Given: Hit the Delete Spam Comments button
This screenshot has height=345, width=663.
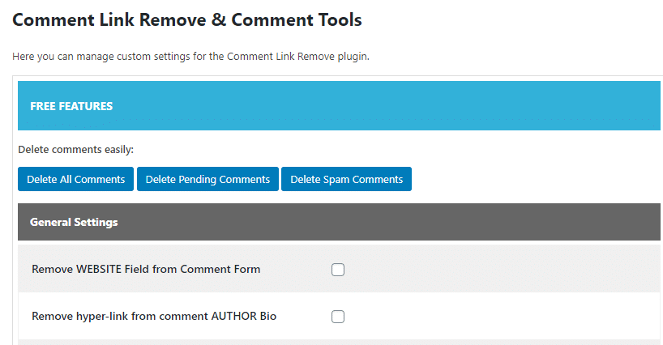Looking at the screenshot, I should pos(346,179).
